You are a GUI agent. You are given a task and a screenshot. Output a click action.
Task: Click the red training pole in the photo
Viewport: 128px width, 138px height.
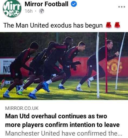(x=106, y=62)
